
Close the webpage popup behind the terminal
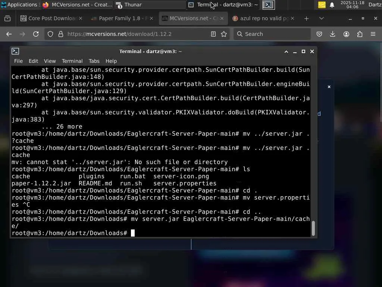tap(329, 87)
